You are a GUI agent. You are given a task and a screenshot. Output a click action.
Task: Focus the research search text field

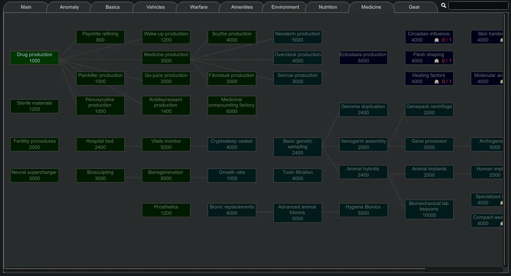tap(478, 6)
